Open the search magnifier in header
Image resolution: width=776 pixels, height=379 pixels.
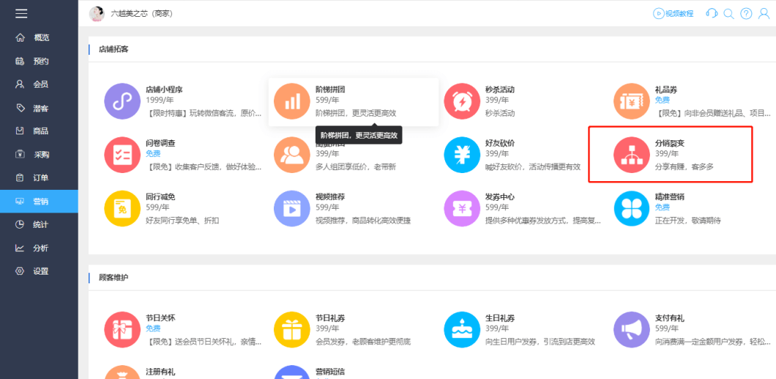tap(728, 14)
